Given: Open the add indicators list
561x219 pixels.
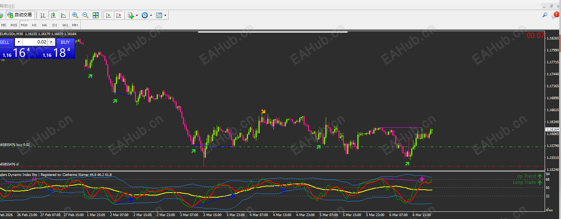Looking at the screenshot, I should (x=131, y=15).
